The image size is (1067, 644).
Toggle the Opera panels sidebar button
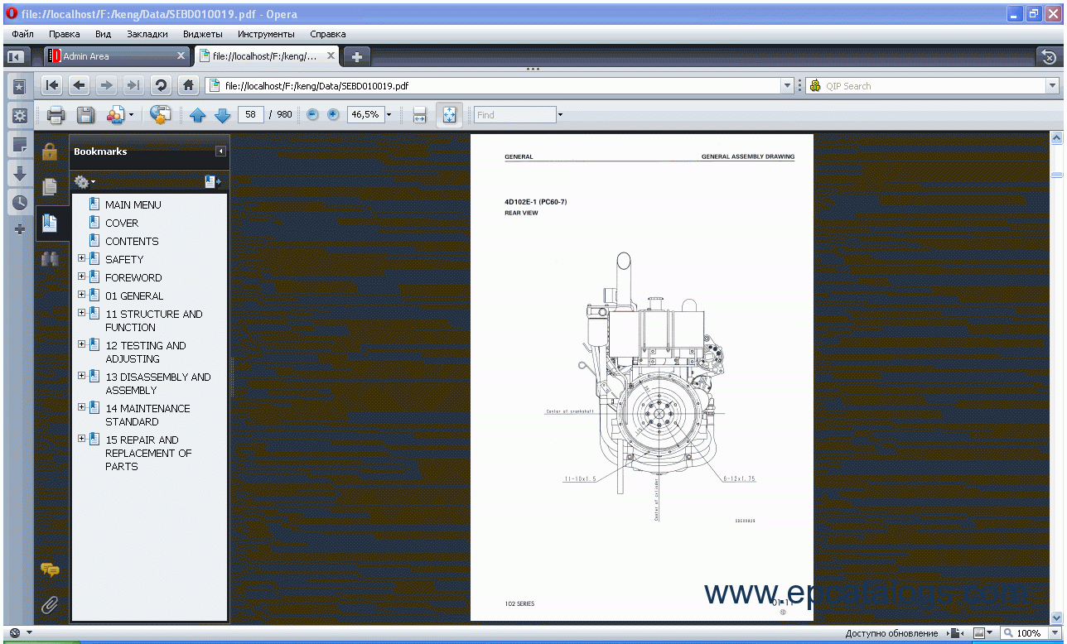pos(15,56)
